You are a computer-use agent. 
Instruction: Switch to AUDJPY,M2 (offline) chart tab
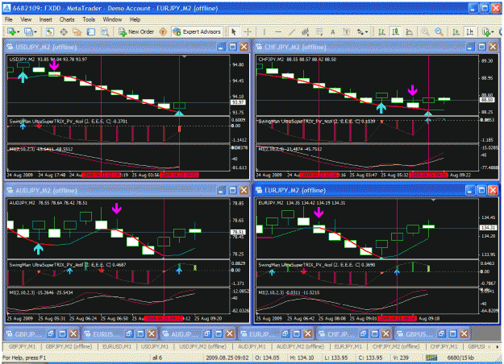[x=300, y=346]
